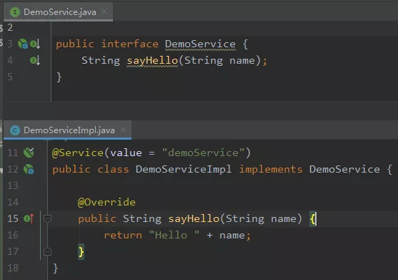The image size is (398, 280).
Task: Click the interface file icon on DemoService.java tab
Action: click(15, 12)
